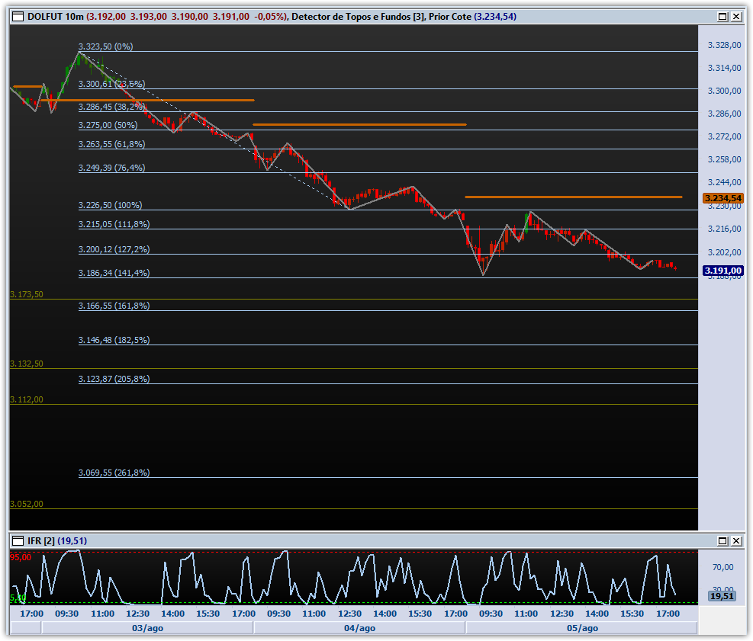This screenshot has height=641, width=753.
Task: Select the Fibonacci 3.215,05 (111,8%) label
Action: click(114, 225)
